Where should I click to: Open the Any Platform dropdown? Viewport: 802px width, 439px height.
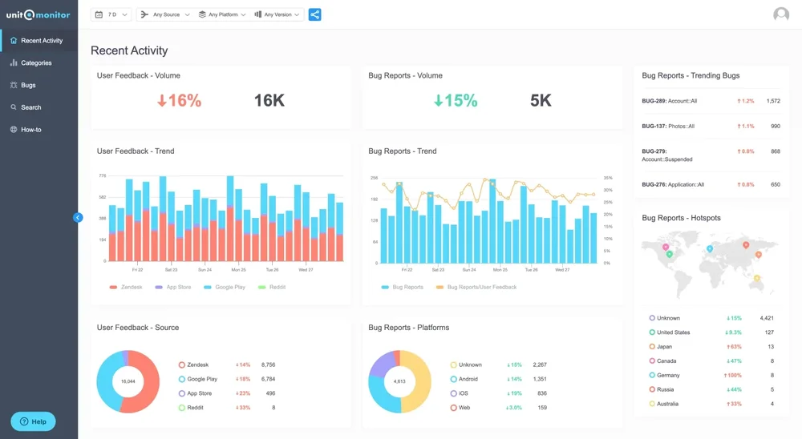222,14
